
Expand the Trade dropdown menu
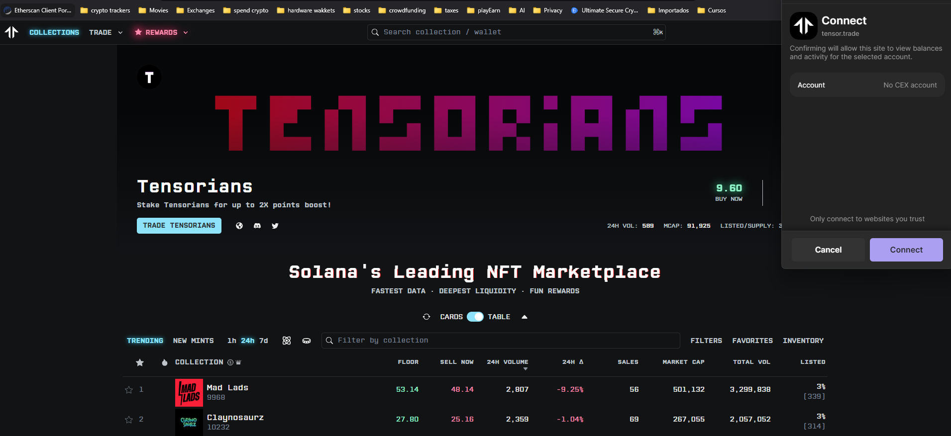click(106, 32)
